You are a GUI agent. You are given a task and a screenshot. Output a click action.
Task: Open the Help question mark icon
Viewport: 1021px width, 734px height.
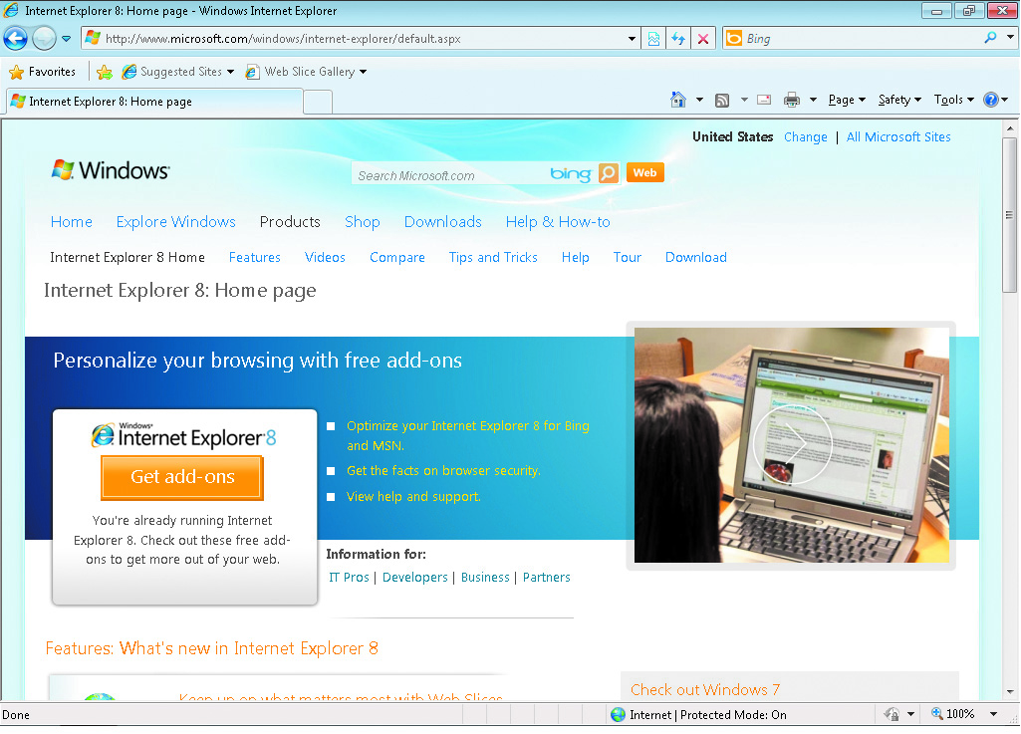pyautogui.click(x=991, y=100)
